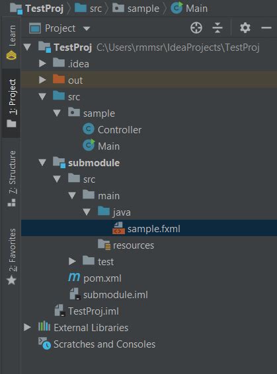Collapse the submodule node arrow
The width and height of the screenshot is (277, 374).
click(x=42, y=163)
